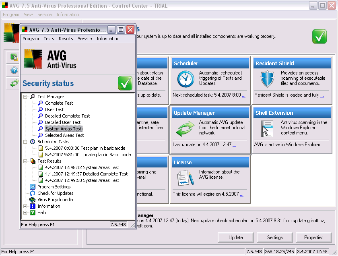Click Security status heading
Screen dimensions: 338x256
[x=48, y=83]
